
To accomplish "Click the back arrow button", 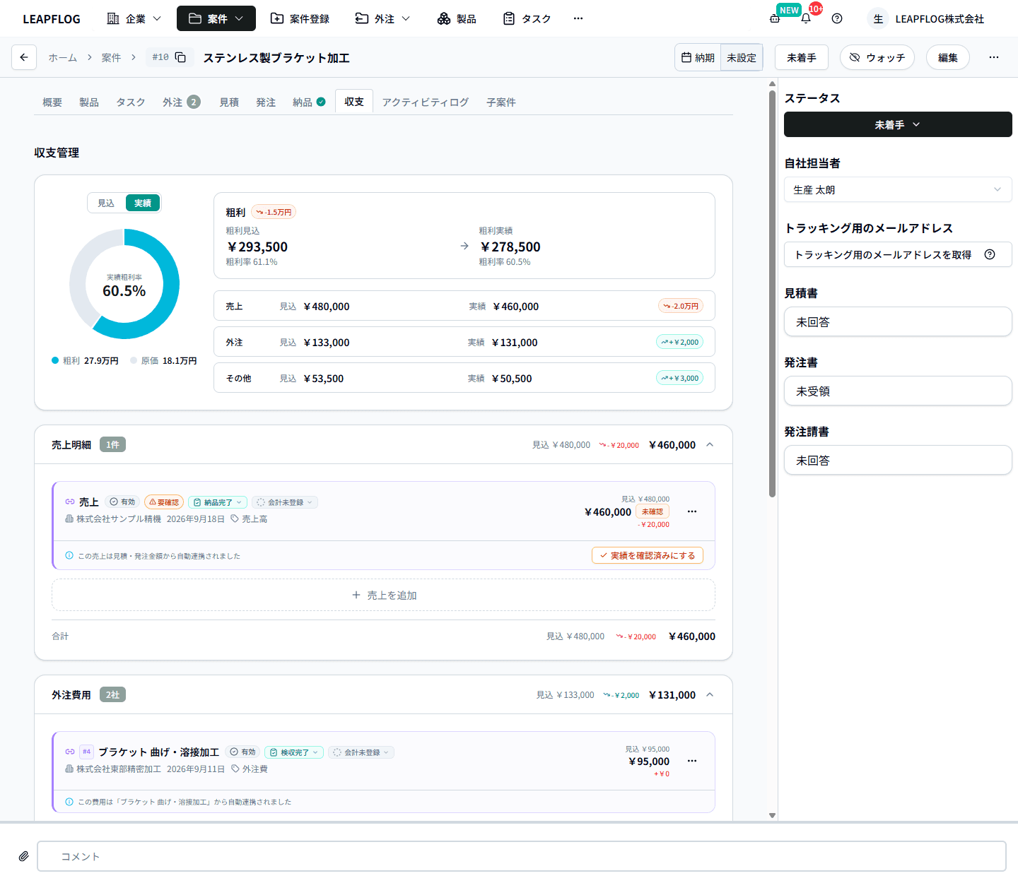I will [x=24, y=57].
